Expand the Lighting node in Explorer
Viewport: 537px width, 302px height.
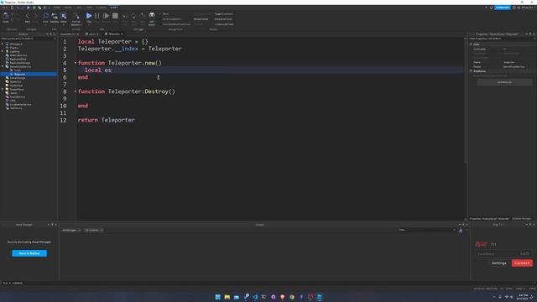3,51
